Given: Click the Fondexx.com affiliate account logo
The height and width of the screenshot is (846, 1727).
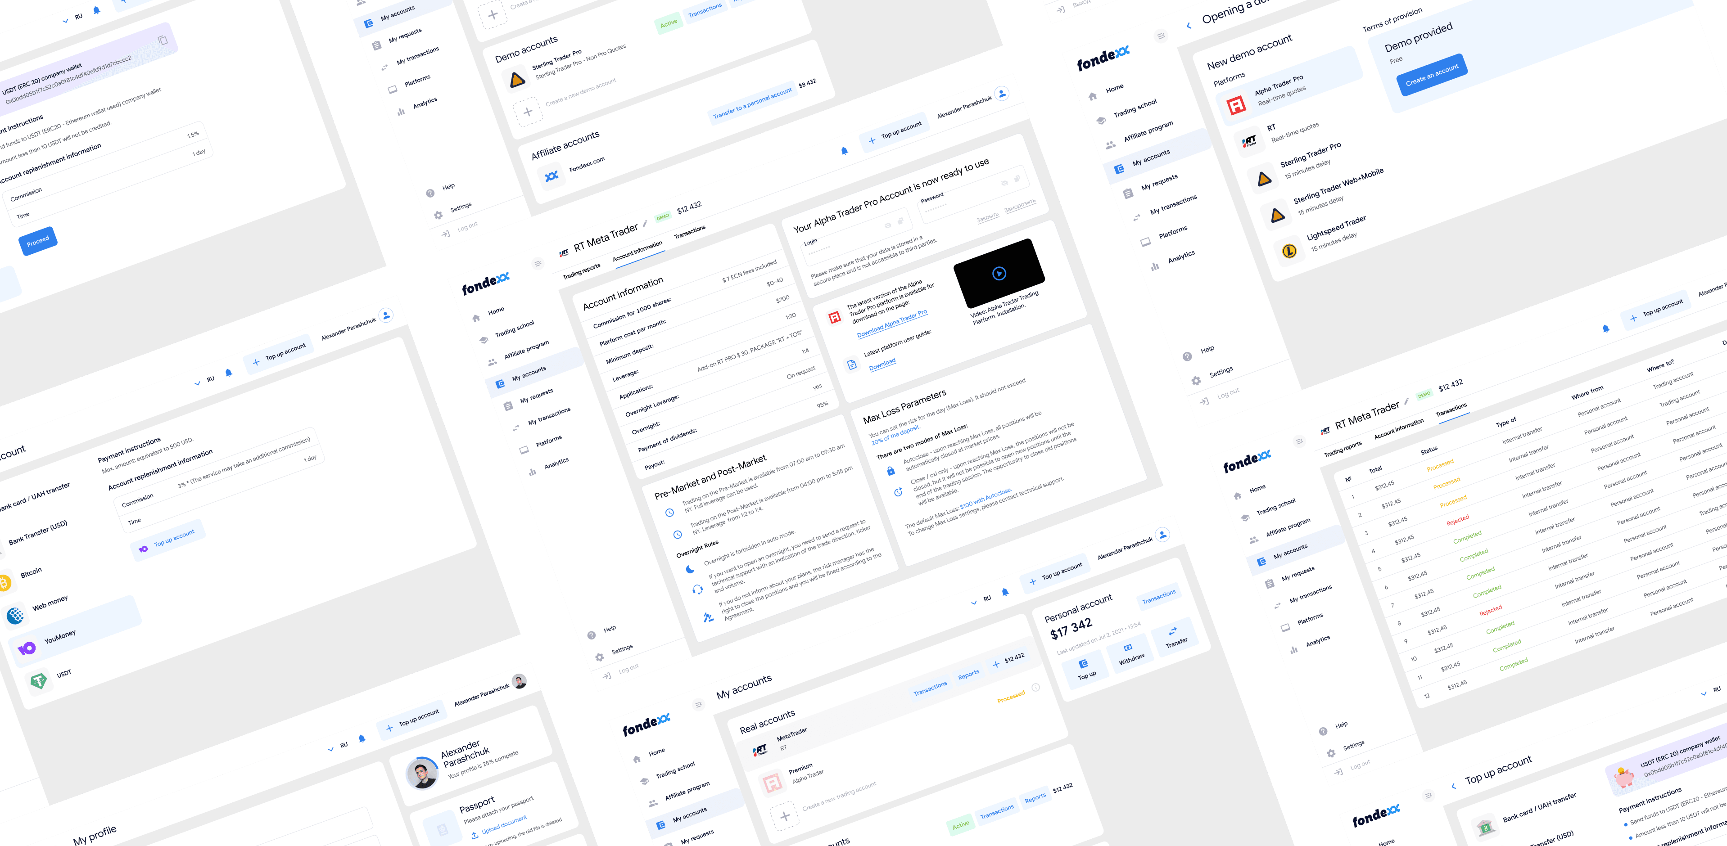Looking at the screenshot, I should 551,176.
